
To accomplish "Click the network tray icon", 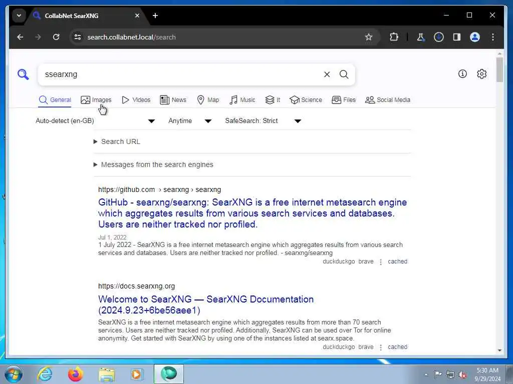I will point(450,374).
